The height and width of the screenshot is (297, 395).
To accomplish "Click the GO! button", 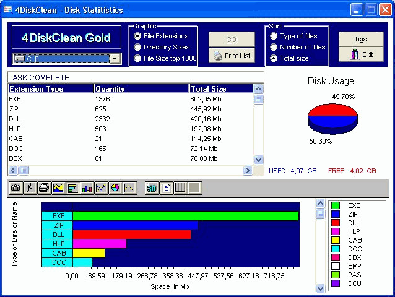I will point(232,40).
